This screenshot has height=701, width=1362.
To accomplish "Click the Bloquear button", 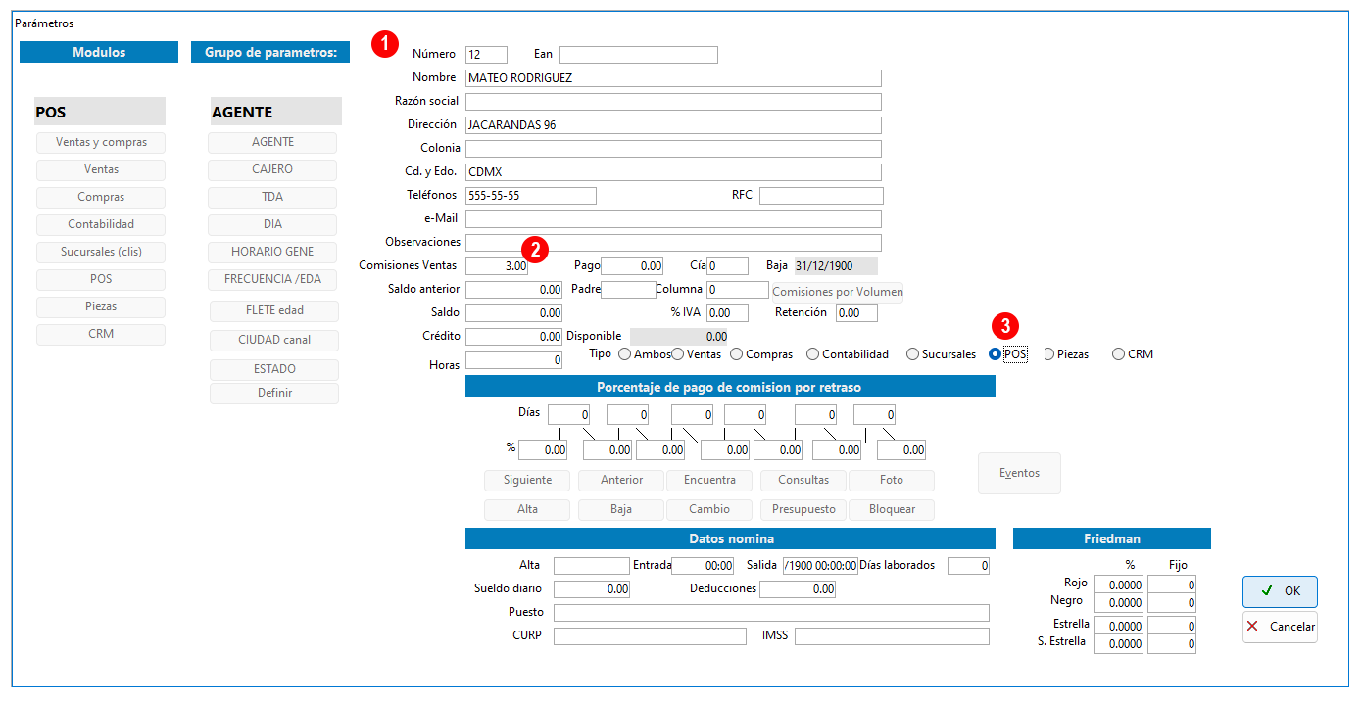I will (892, 510).
